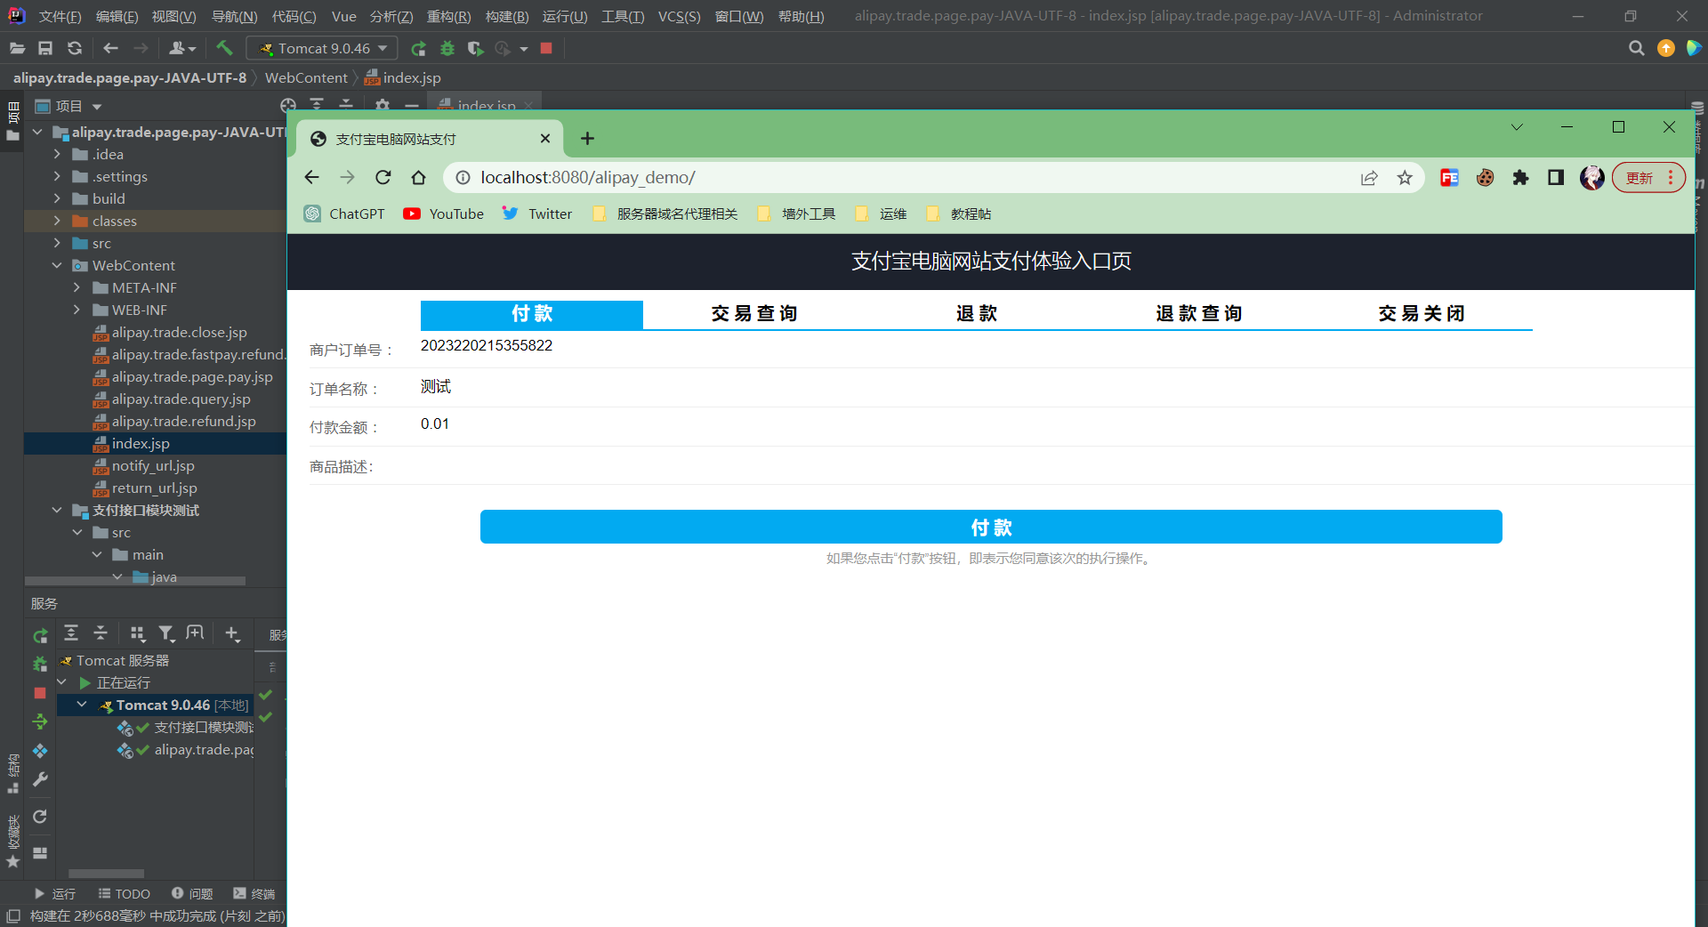Open the ChatGPT bookmark

click(344, 214)
